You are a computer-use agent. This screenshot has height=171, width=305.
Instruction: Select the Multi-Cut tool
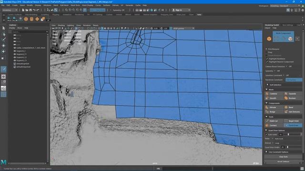coord(274,121)
